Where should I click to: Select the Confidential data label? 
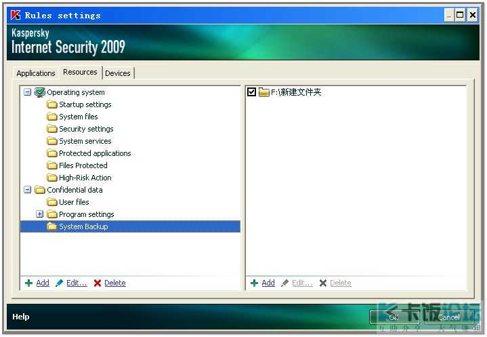(75, 190)
